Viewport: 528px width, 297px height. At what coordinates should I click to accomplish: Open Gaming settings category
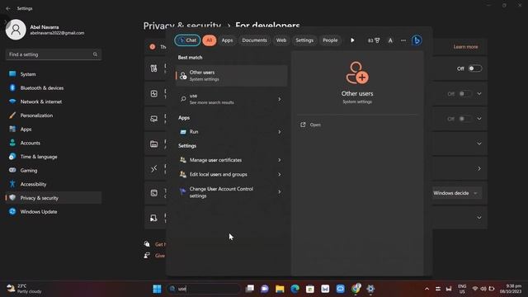coord(54,171)
